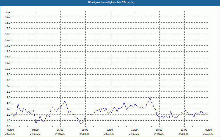The height and width of the screenshot is (137, 220).
Task: Click the "1,0" y-axis value
Action: (x=8, y=120)
